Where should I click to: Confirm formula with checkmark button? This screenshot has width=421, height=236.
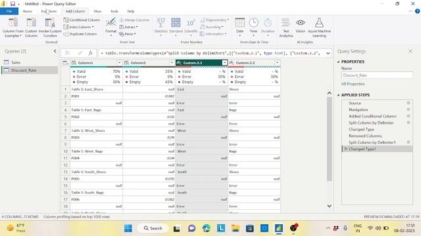[80, 53]
